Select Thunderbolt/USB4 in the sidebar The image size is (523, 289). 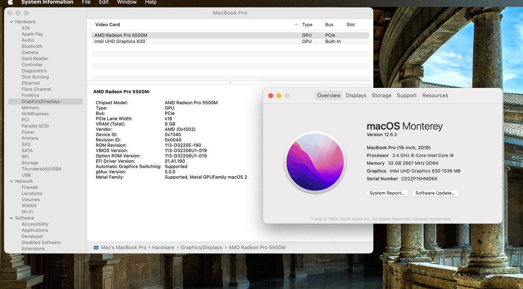[41, 169]
